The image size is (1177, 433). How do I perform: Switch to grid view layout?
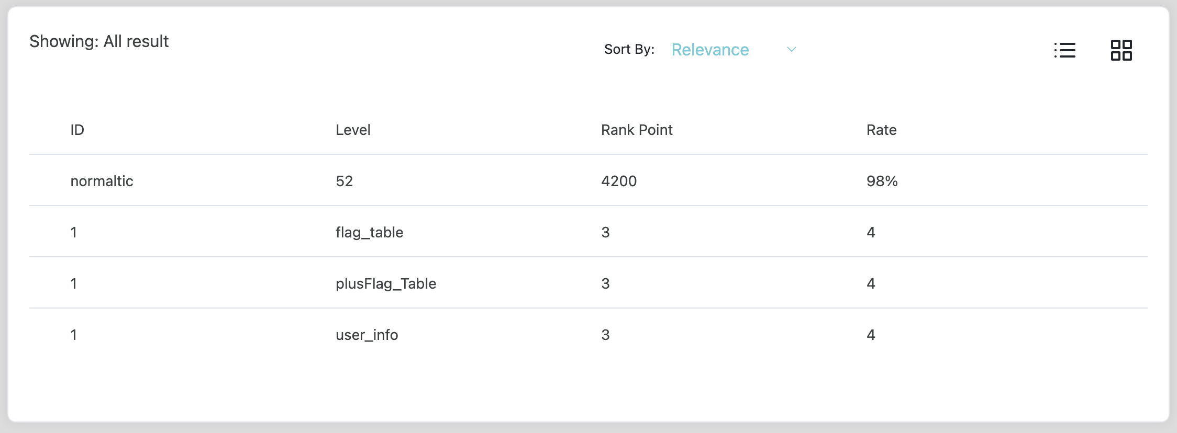(x=1121, y=50)
